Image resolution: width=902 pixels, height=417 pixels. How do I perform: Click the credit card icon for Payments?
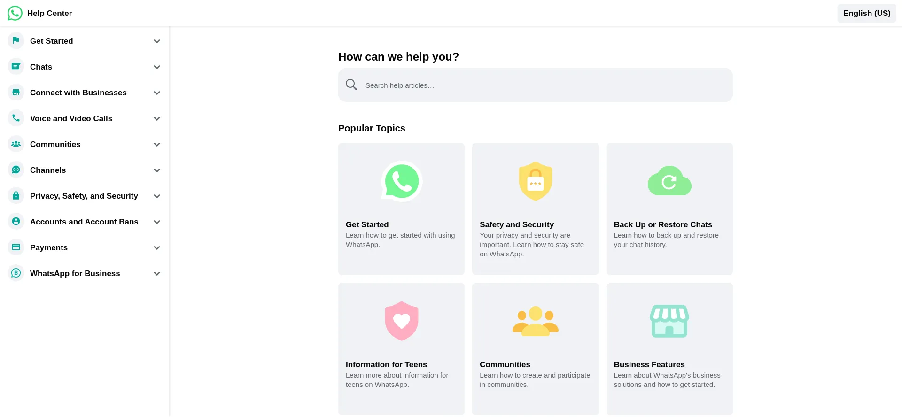point(16,247)
